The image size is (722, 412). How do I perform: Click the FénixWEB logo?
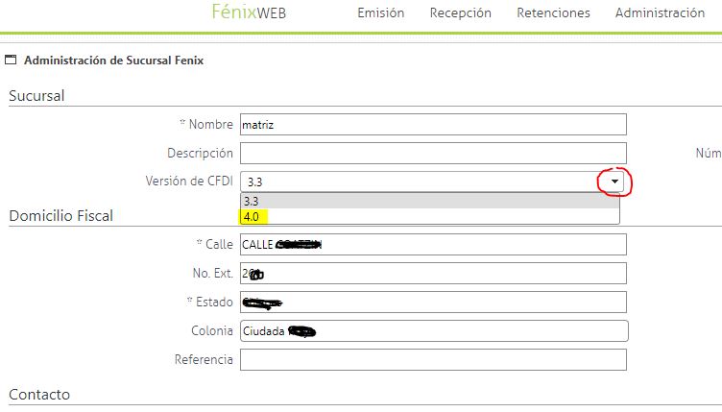coord(249,12)
